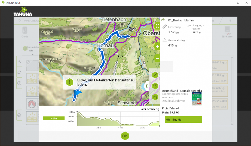Click the Deutschland - Digitale Rasterkarte title

[182, 91]
